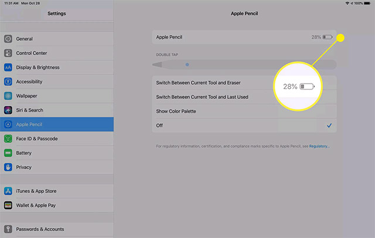The width and height of the screenshot is (375, 238).
Task: Tap the Privacy hand icon
Action: pyautogui.click(x=9, y=167)
